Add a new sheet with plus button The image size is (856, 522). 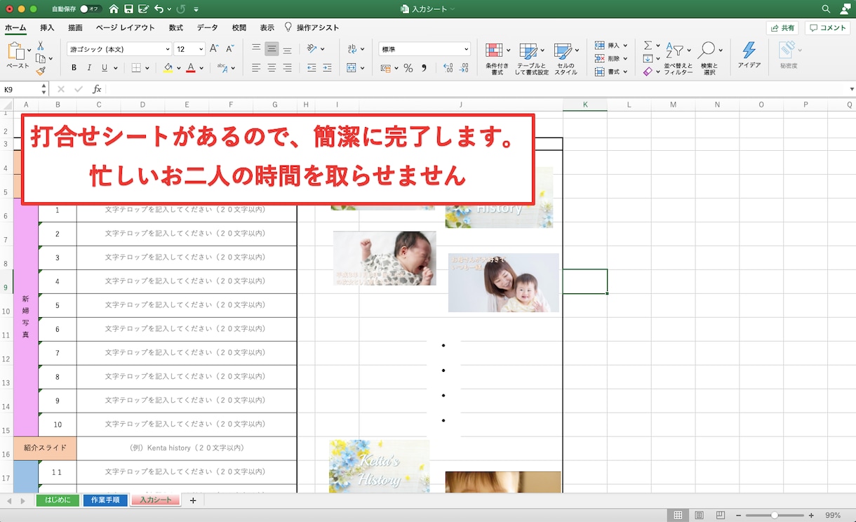tap(193, 500)
